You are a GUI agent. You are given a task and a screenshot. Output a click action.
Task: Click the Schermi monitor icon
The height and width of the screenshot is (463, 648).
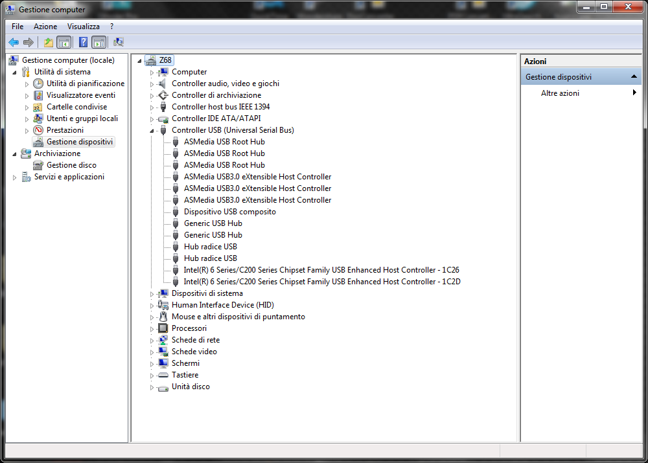point(163,363)
